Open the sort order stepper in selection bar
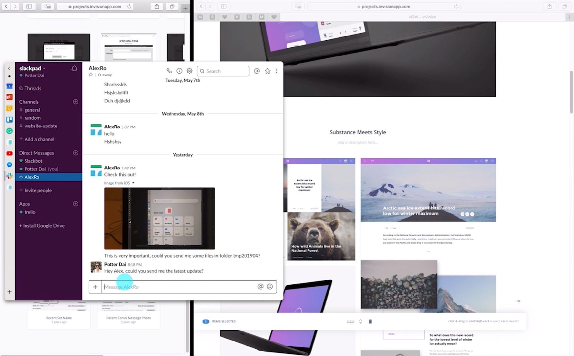The image size is (574, 356). coord(360,321)
